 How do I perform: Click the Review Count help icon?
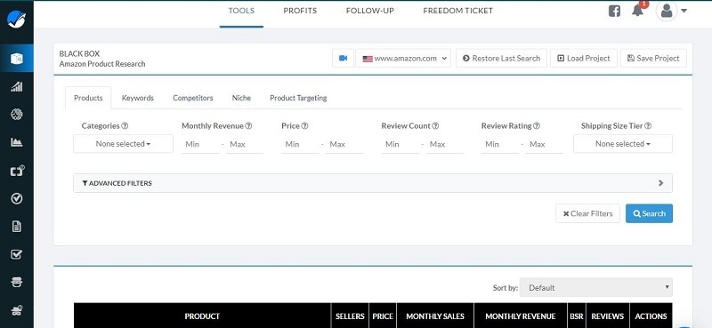point(435,126)
